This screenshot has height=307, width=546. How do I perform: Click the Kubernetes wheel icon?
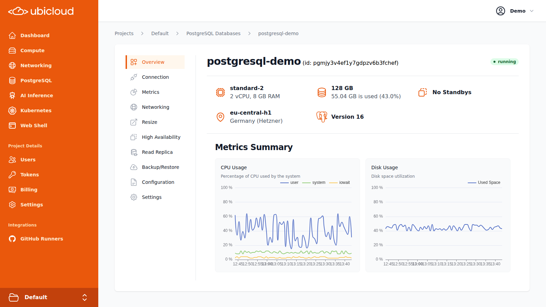(12, 111)
